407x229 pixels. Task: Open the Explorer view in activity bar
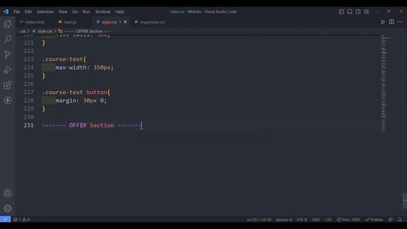(x=8, y=24)
